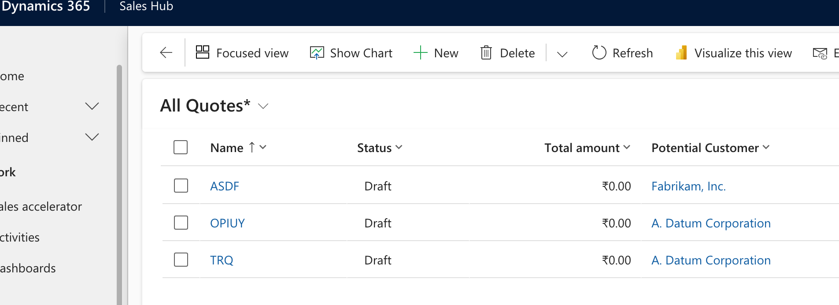This screenshot has width=839, height=305.
Task: Click the green plus New icon
Action: 421,53
